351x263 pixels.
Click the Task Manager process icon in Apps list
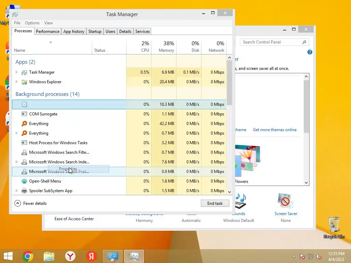(24, 72)
